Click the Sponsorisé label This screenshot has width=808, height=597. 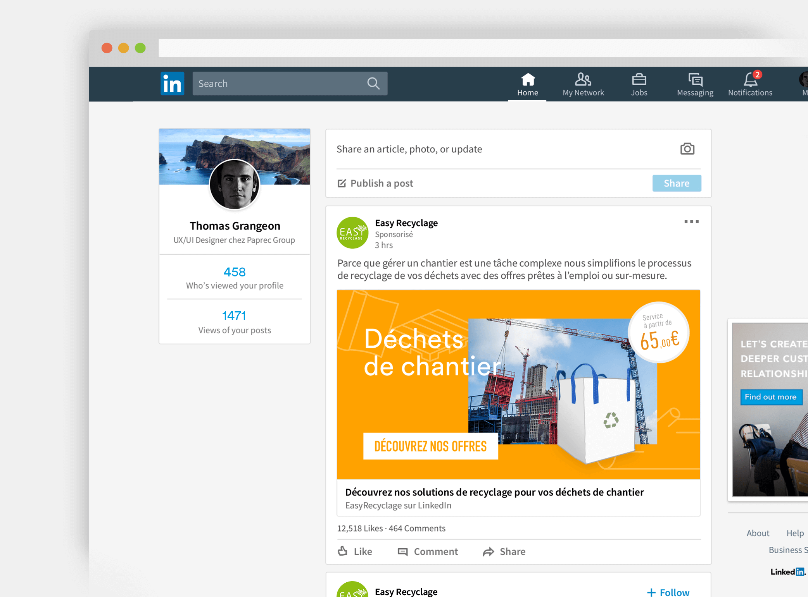pyautogui.click(x=394, y=234)
